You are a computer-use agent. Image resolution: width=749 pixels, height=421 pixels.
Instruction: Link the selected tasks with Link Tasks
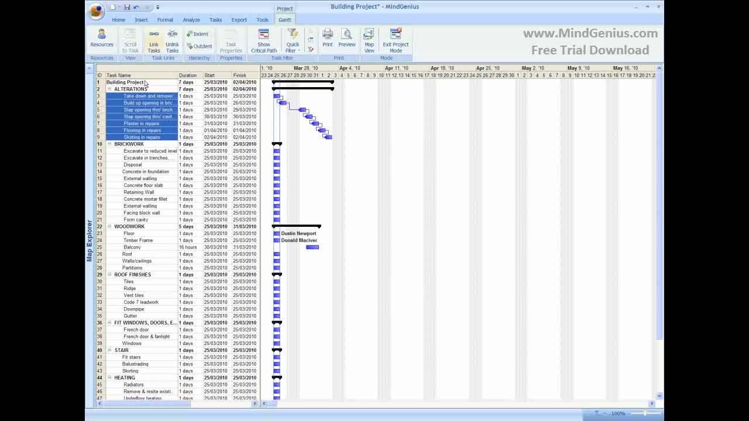point(154,40)
